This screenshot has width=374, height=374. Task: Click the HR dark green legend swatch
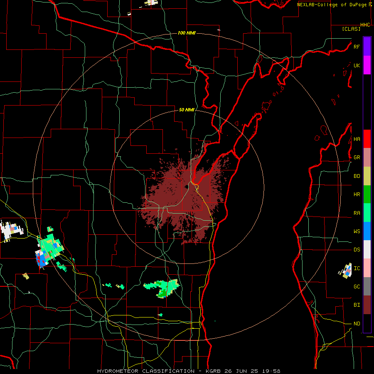[367, 194]
